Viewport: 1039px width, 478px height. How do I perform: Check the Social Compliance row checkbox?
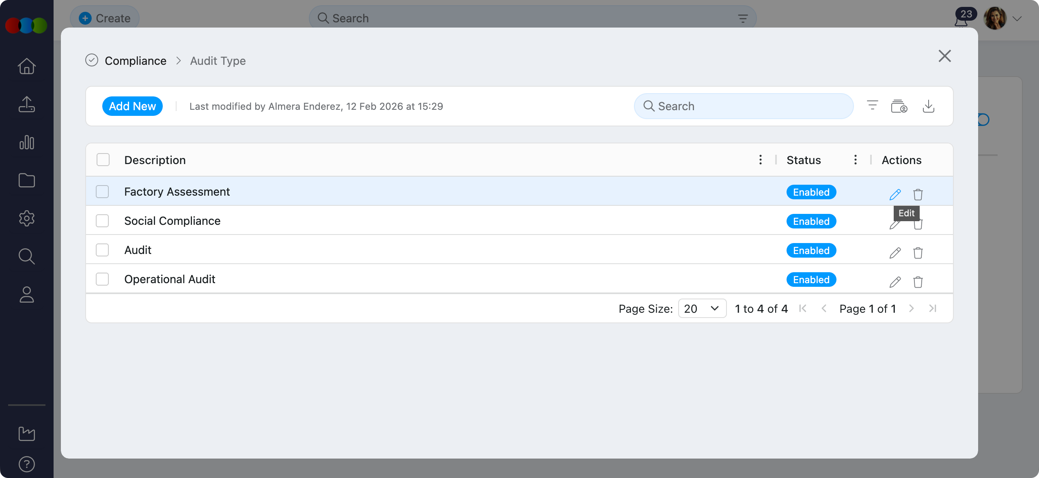click(102, 221)
